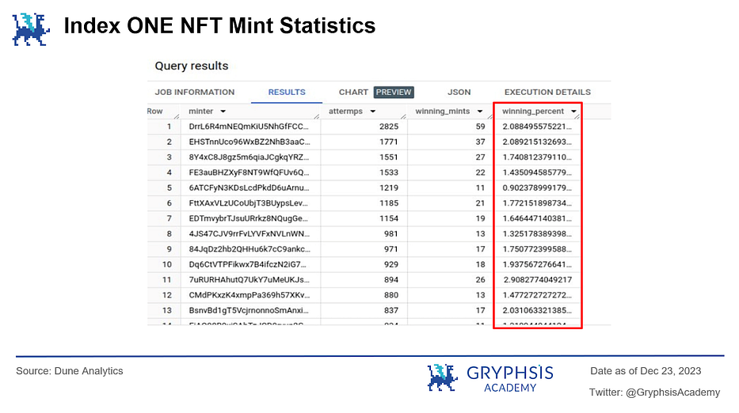Open the minter column sort arrow
This screenshot has height=413, width=739.
click(223, 112)
